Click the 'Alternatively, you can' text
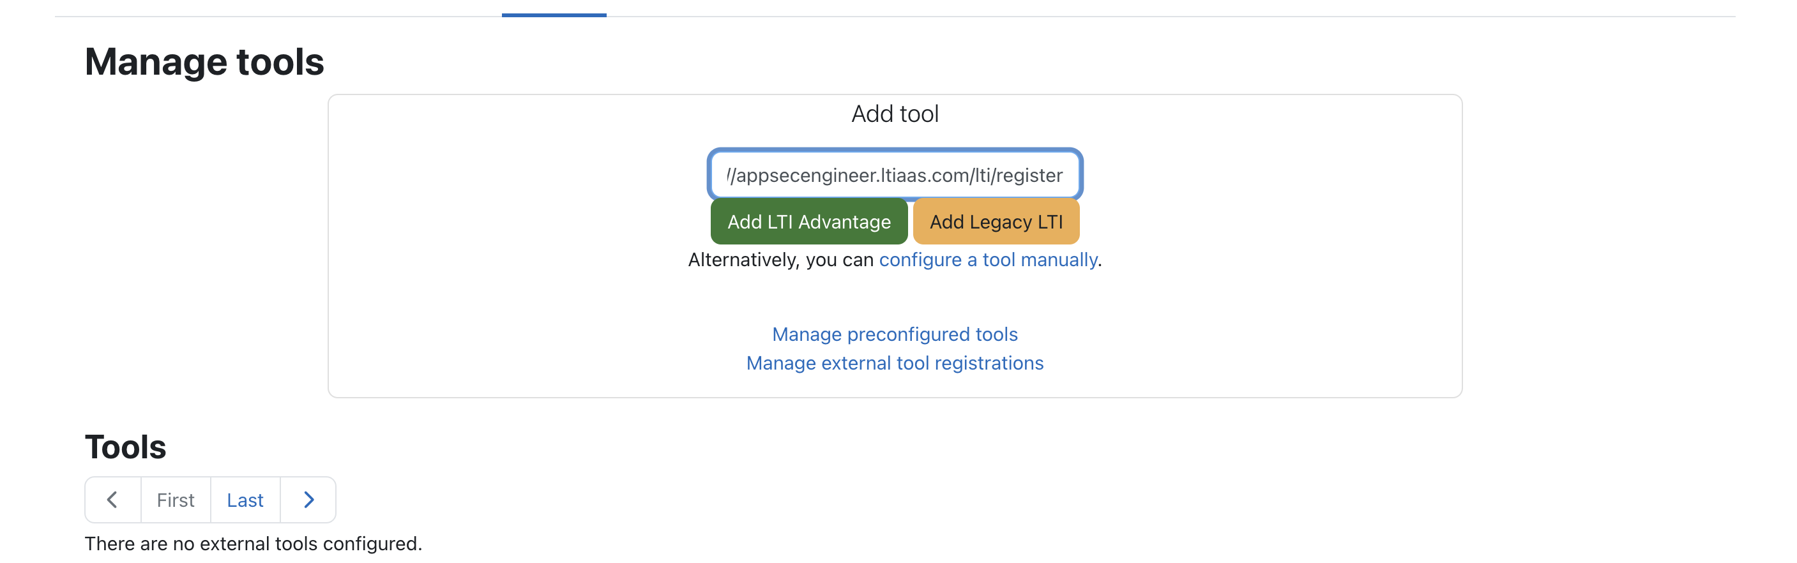The image size is (1797, 563). (780, 260)
